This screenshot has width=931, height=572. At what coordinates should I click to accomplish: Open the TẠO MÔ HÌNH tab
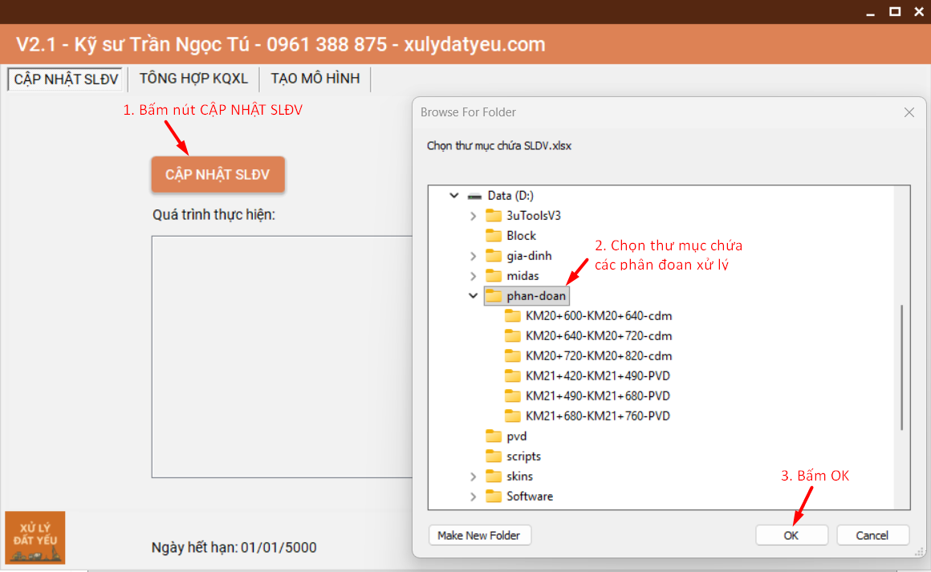315,79
